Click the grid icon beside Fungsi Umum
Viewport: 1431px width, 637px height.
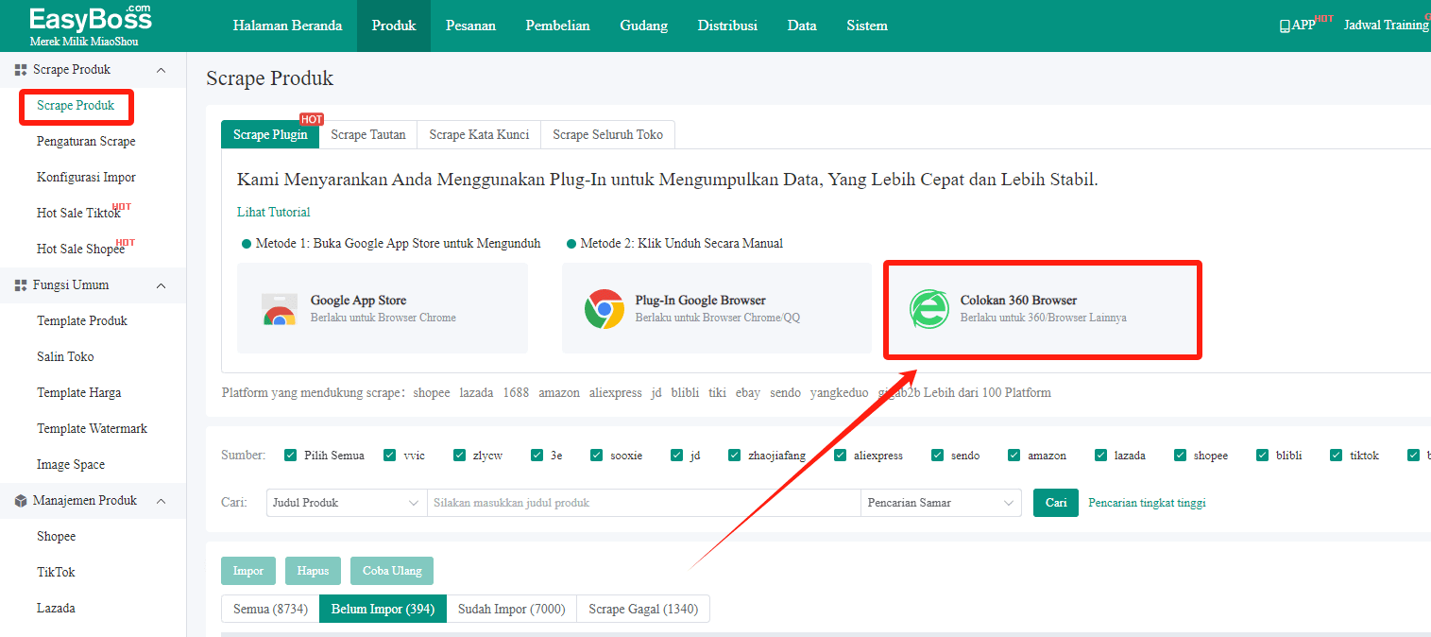coord(21,285)
